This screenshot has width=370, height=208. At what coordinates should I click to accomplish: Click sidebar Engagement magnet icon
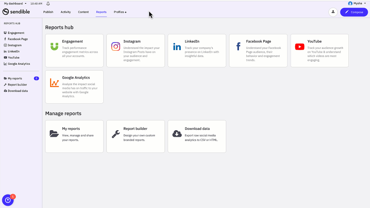click(x=5, y=33)
